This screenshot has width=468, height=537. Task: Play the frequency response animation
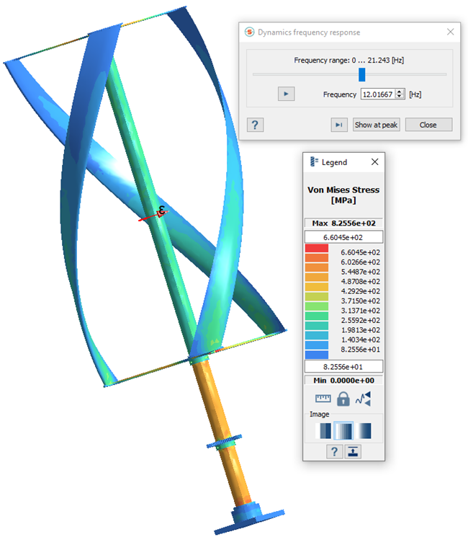point(286,94)
